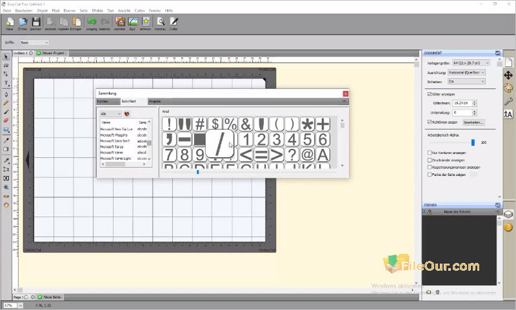Open the Spur (trace image) tool icon

133,22
